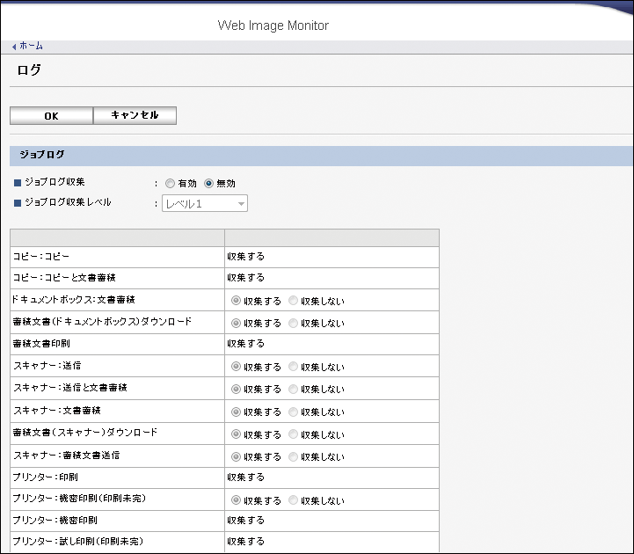Set スキャナー:送信 to 収集しない
Image resolution: width=634 pixels, height=554 pixels.
[294, 367]
